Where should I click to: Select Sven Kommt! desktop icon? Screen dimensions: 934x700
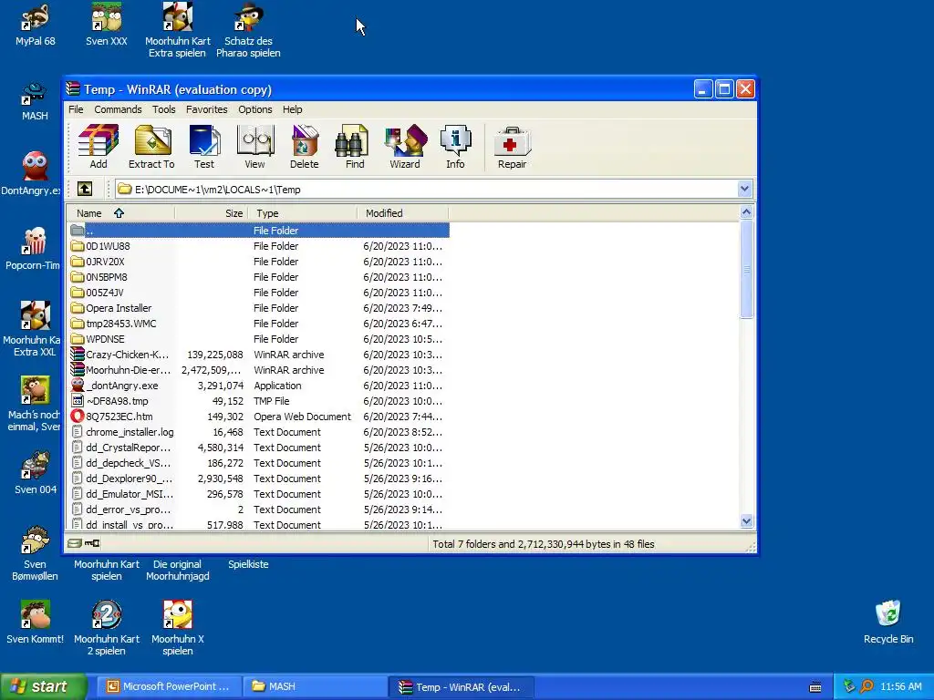coord(36,623)
